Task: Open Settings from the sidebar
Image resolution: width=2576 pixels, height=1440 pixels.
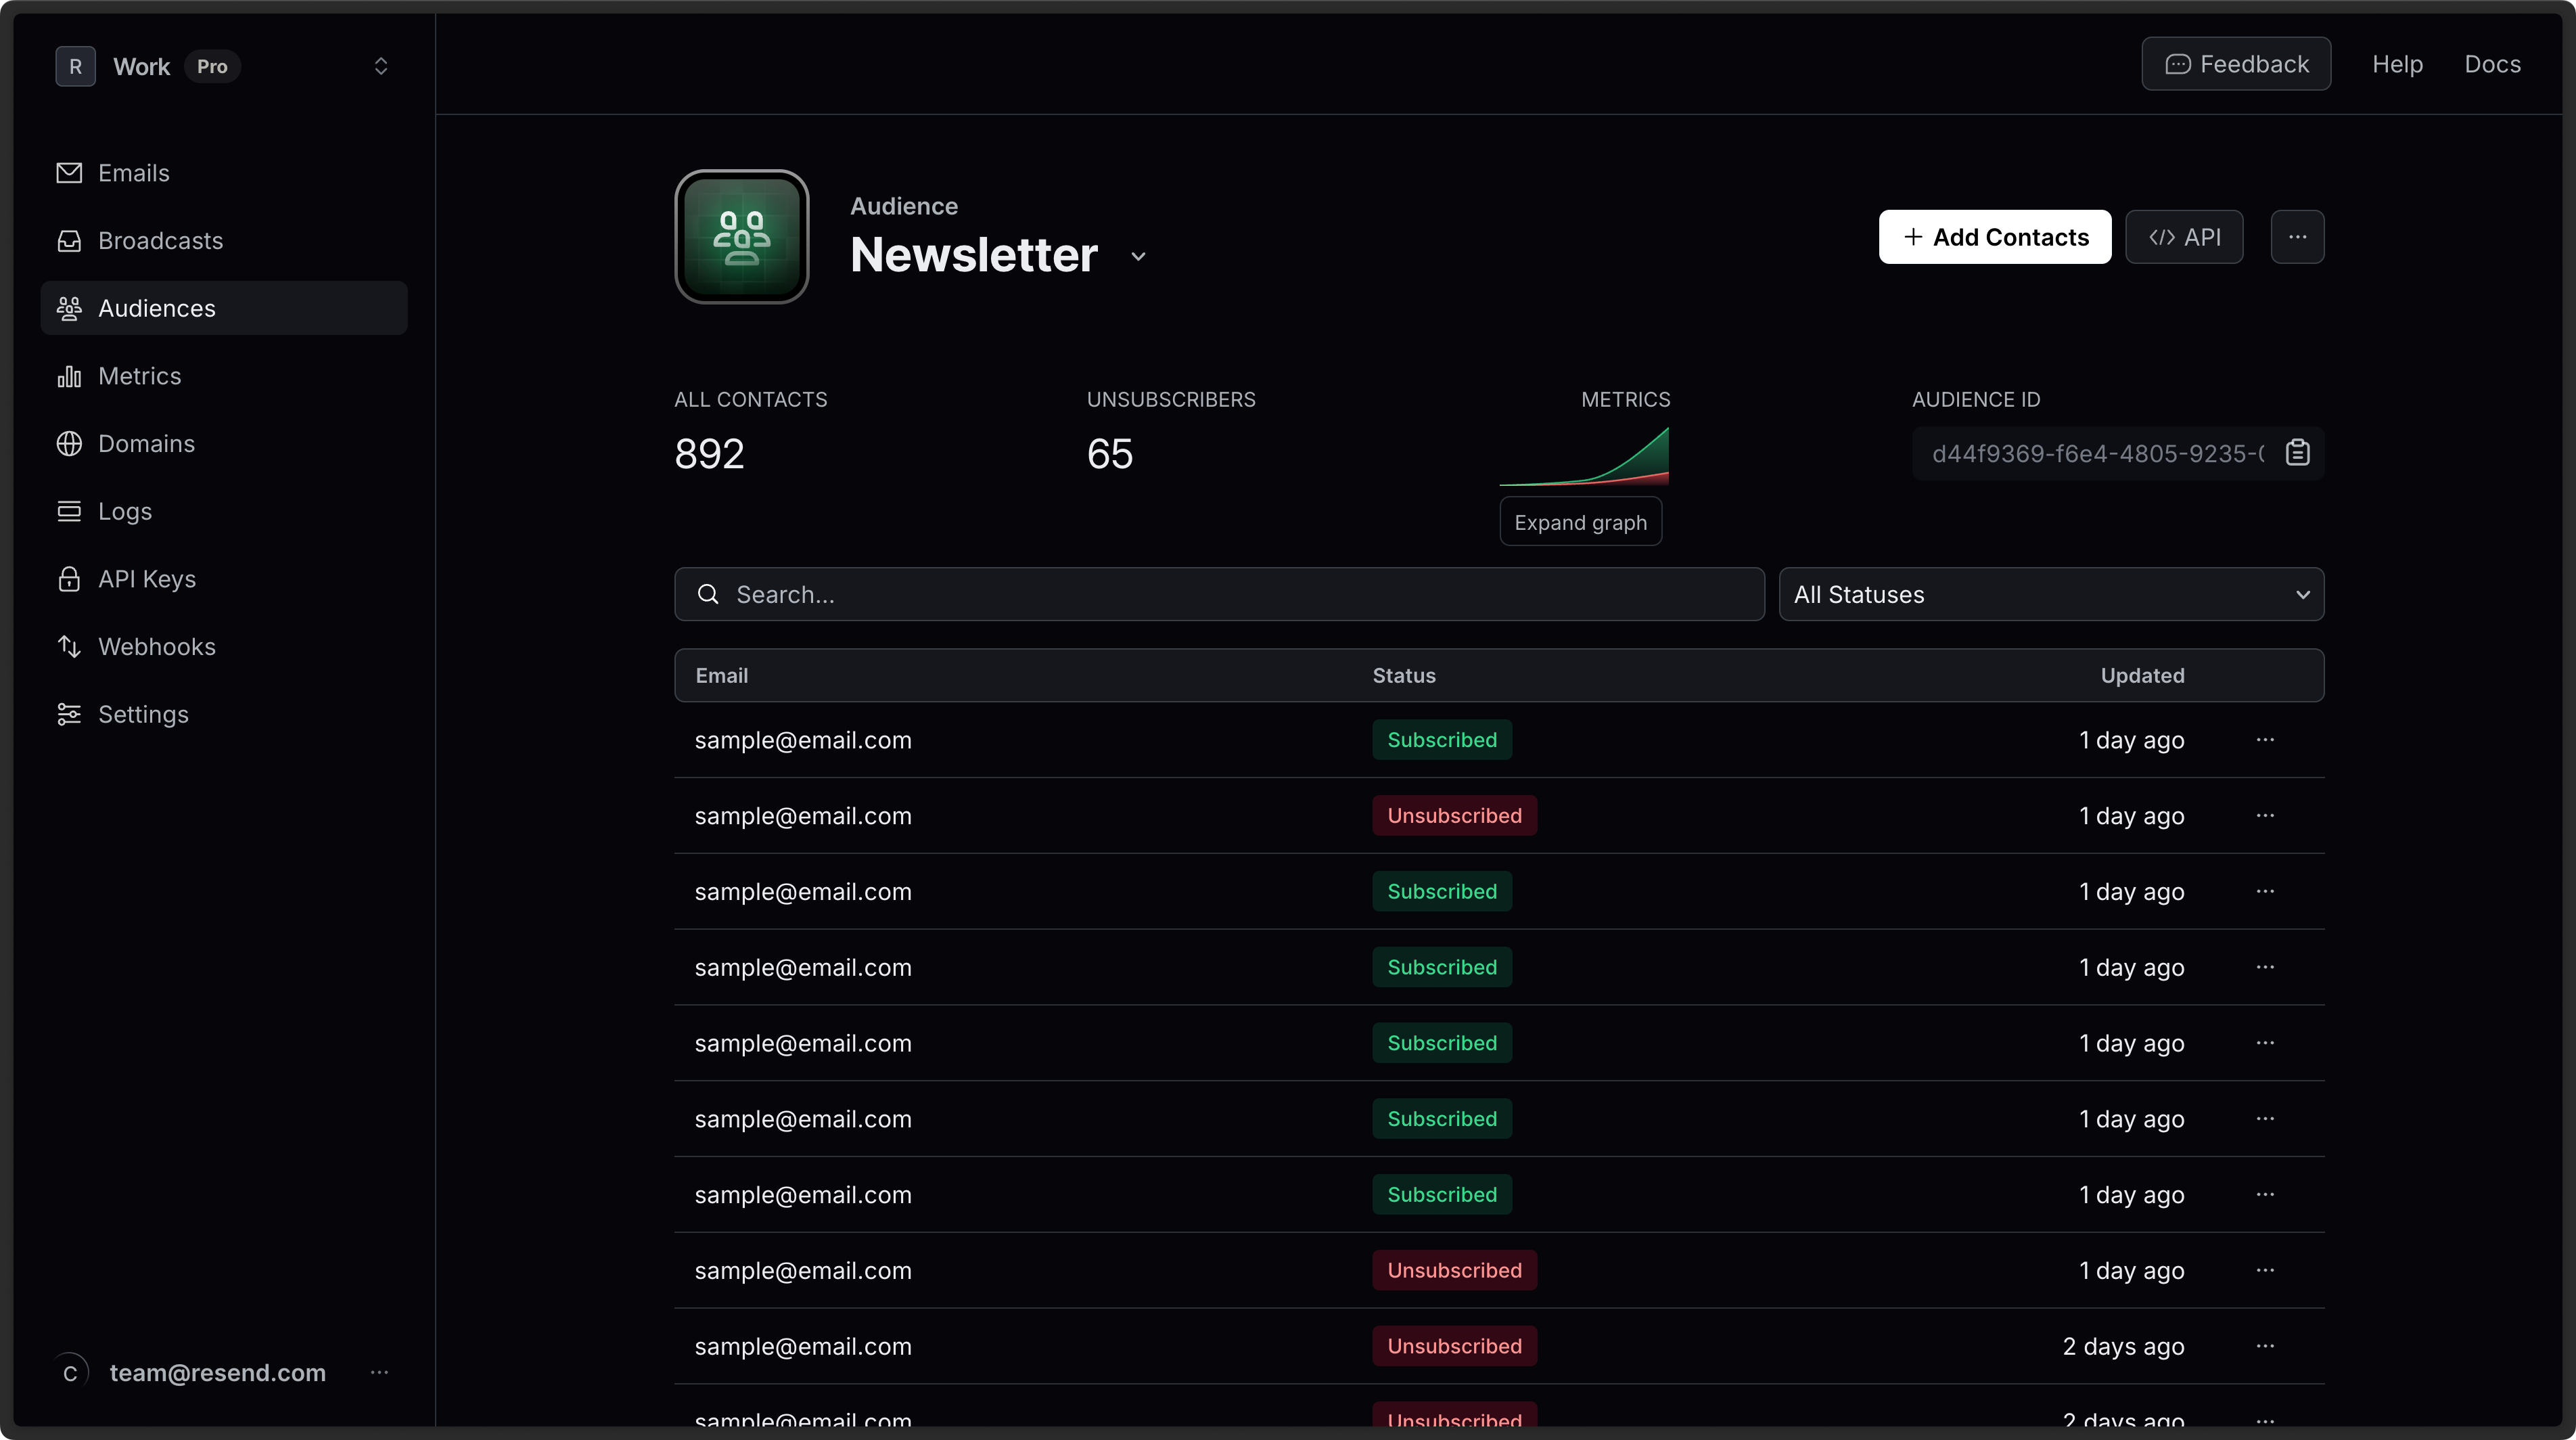Action: coord(142,715)
